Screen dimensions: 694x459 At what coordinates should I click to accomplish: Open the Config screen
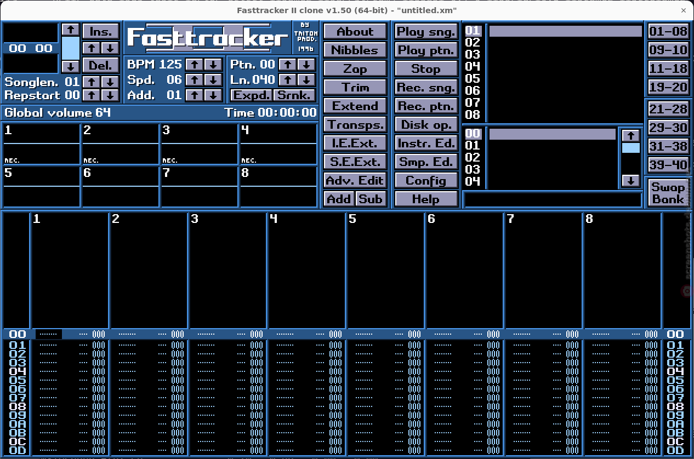tap(426, 180)
